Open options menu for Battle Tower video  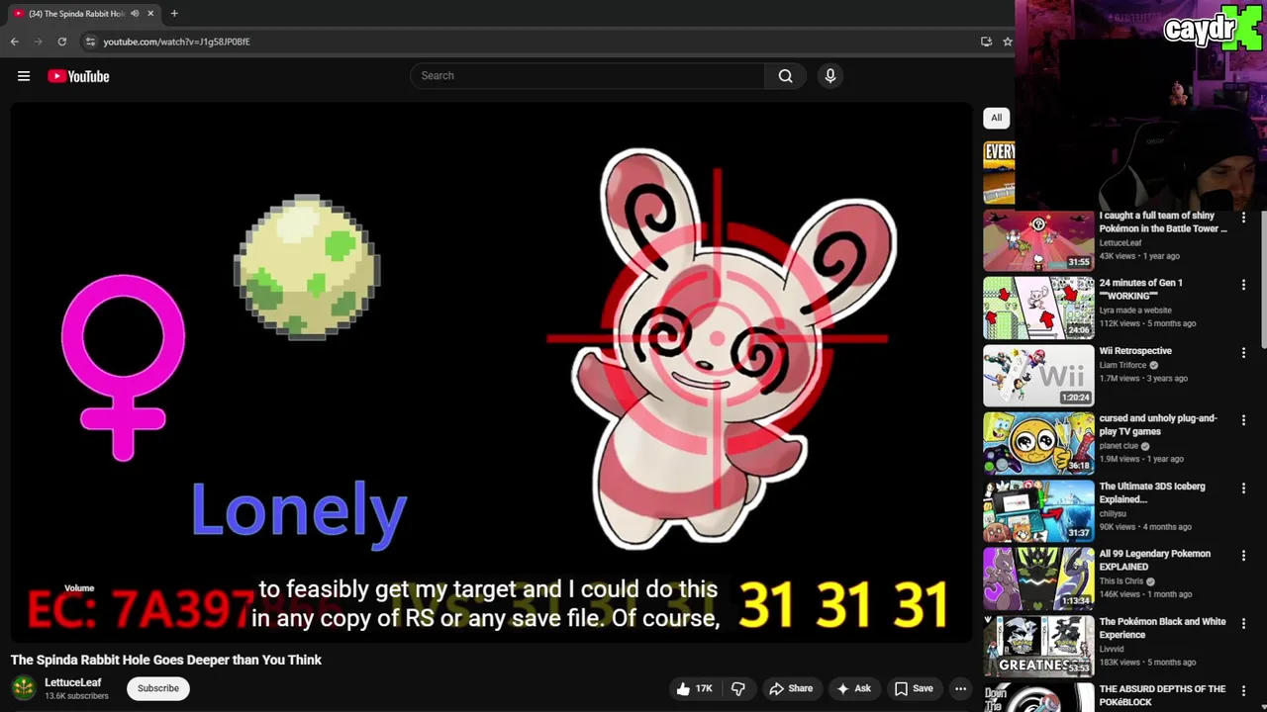tap(1243, 217)
